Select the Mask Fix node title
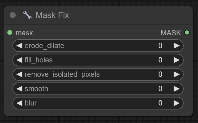Screen dimensions: 198x123 [x=52, y=15]
